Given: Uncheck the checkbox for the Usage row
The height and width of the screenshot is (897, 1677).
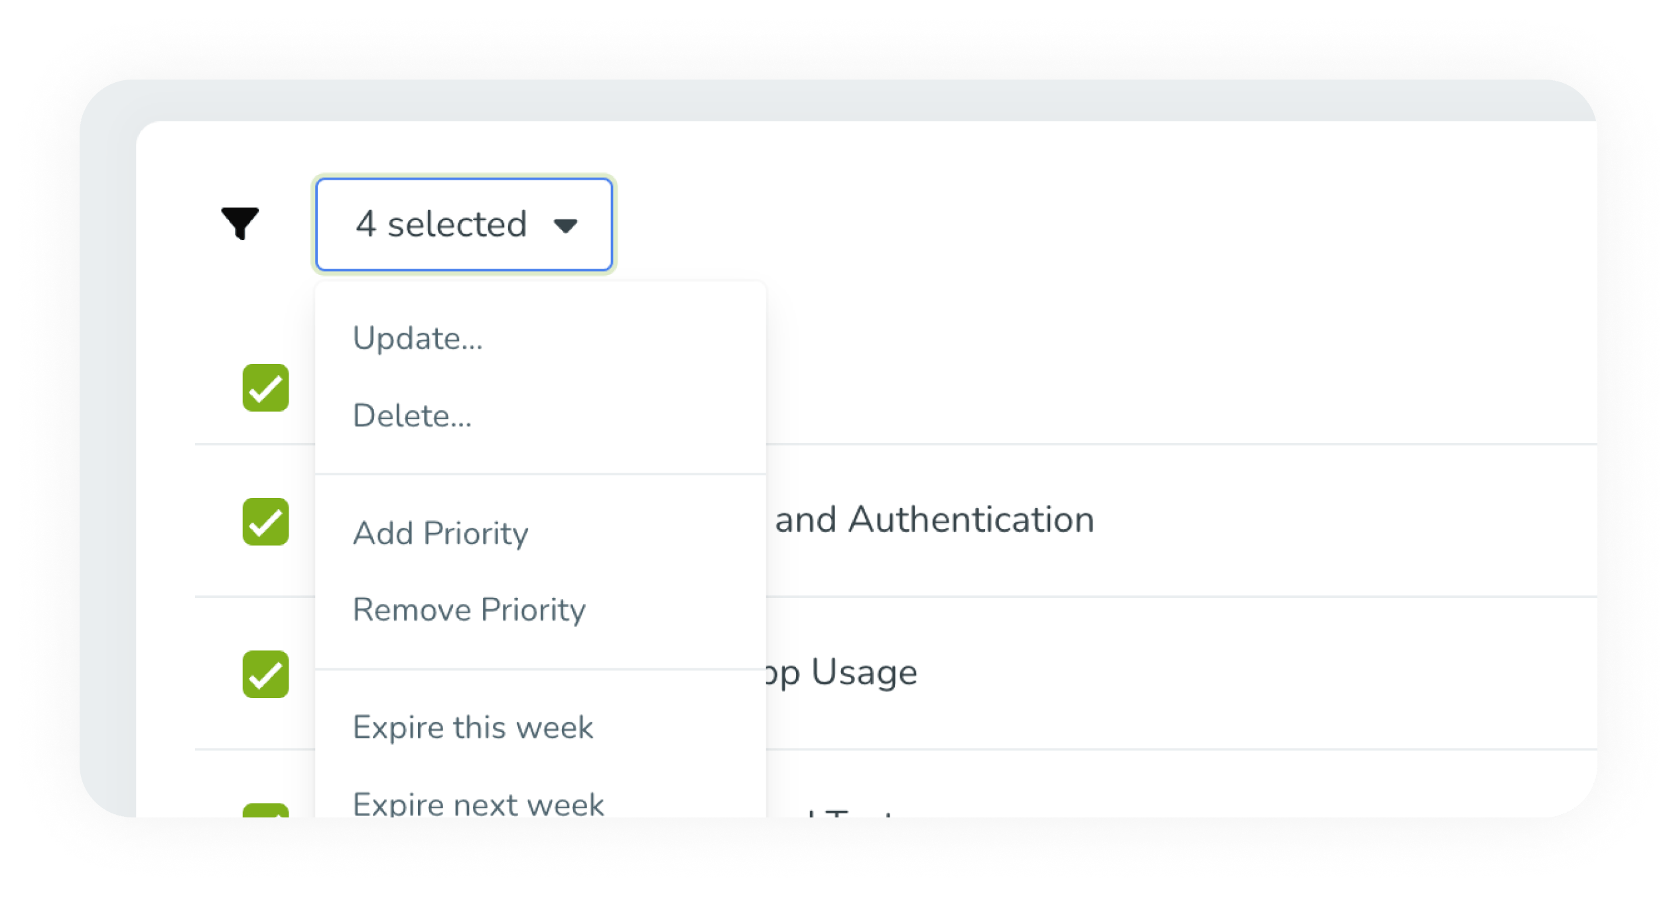Looking at the screenshot, I should click(265, 674).
